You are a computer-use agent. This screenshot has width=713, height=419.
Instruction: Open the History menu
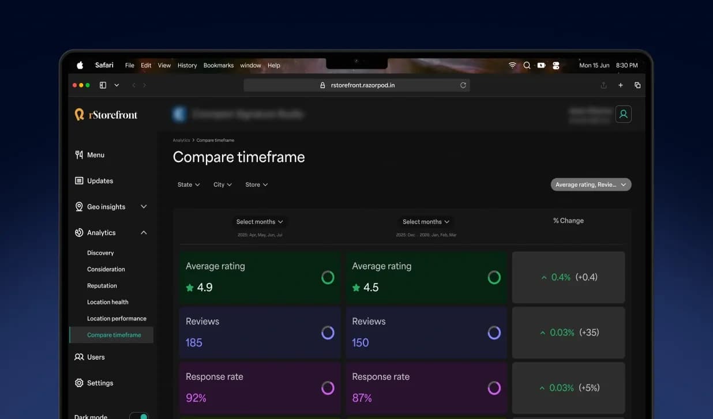[x=187, y=66]
